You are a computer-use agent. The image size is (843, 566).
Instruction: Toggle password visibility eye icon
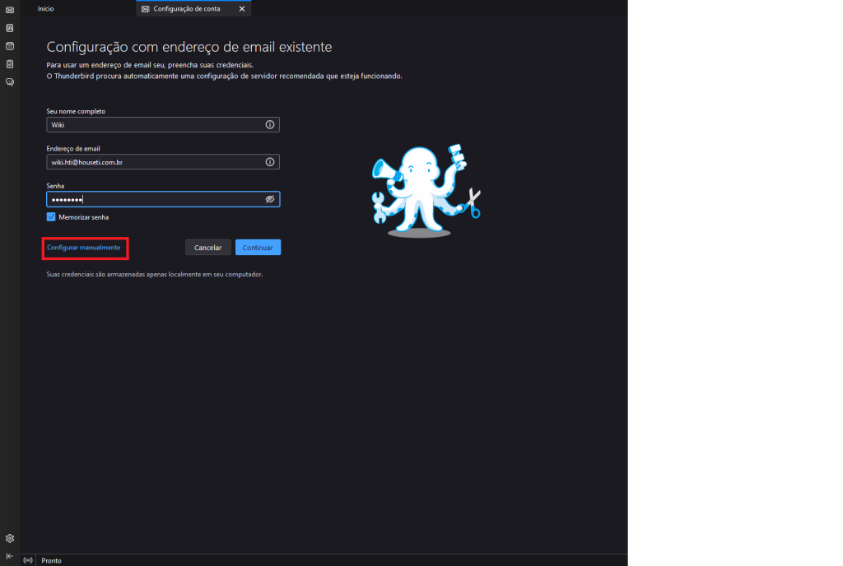coord(270,199)
